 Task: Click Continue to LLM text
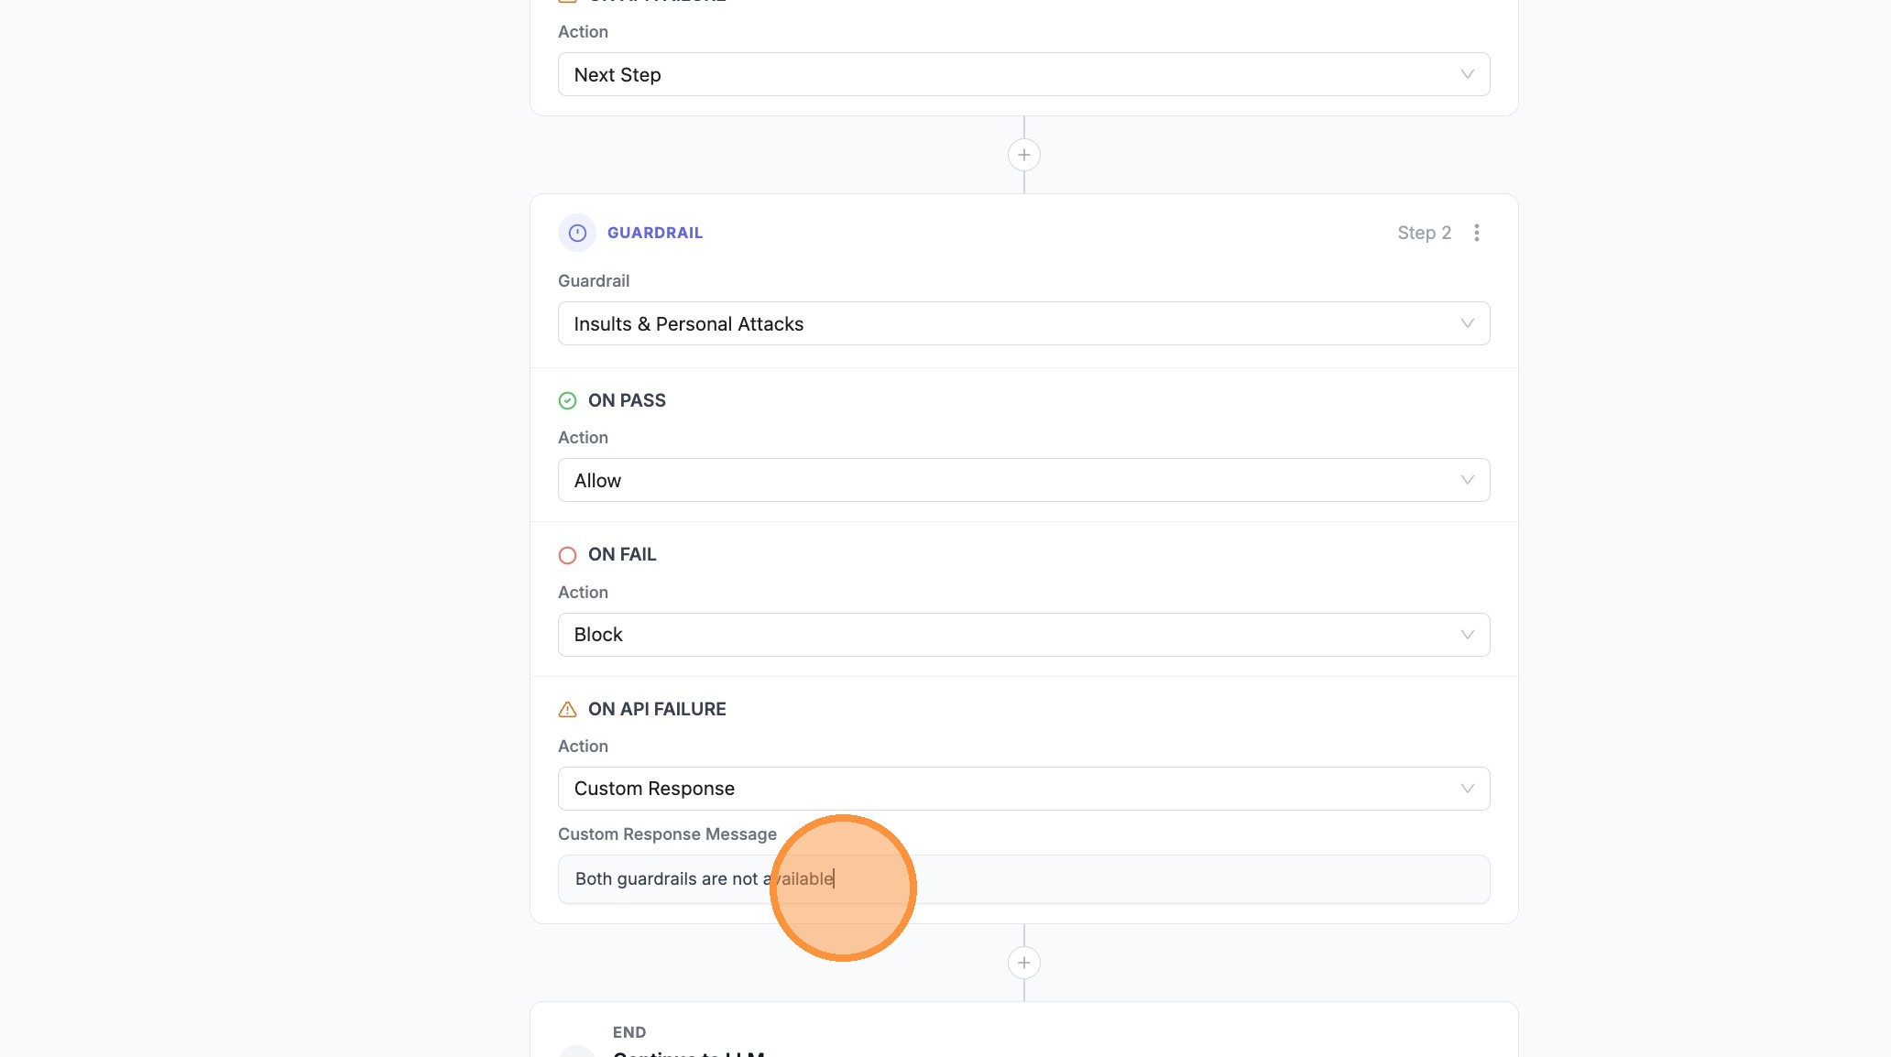click(x=689, y=1053)
